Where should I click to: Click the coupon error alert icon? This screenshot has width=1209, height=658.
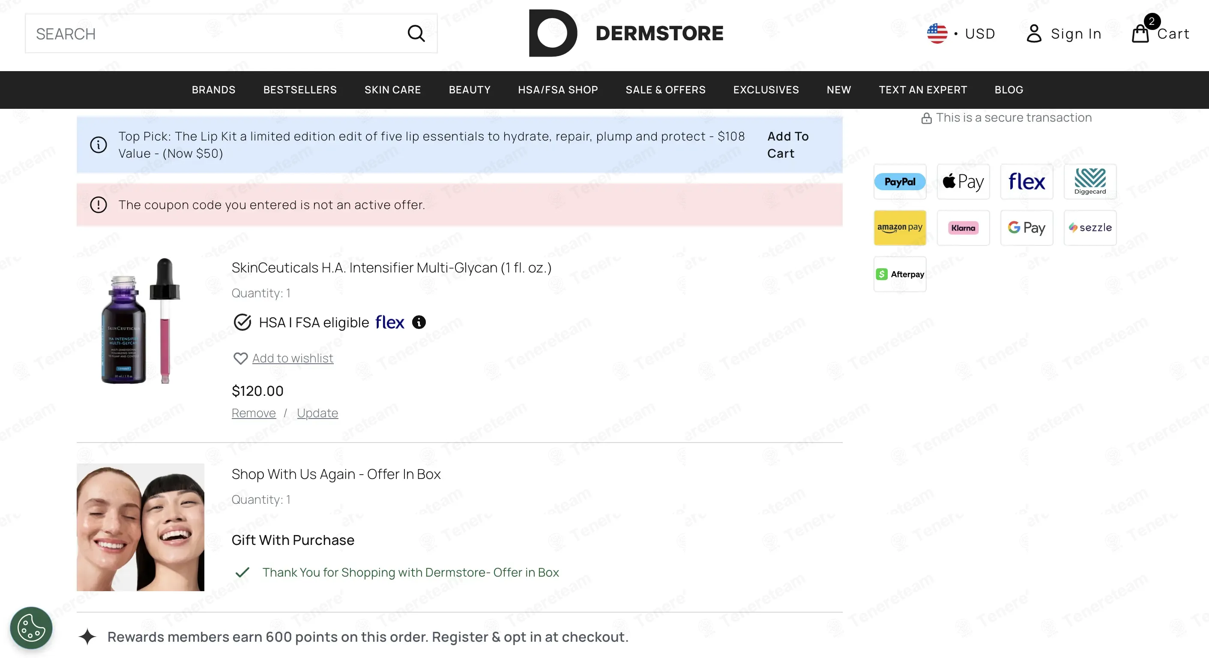click(x=99, y=205)
